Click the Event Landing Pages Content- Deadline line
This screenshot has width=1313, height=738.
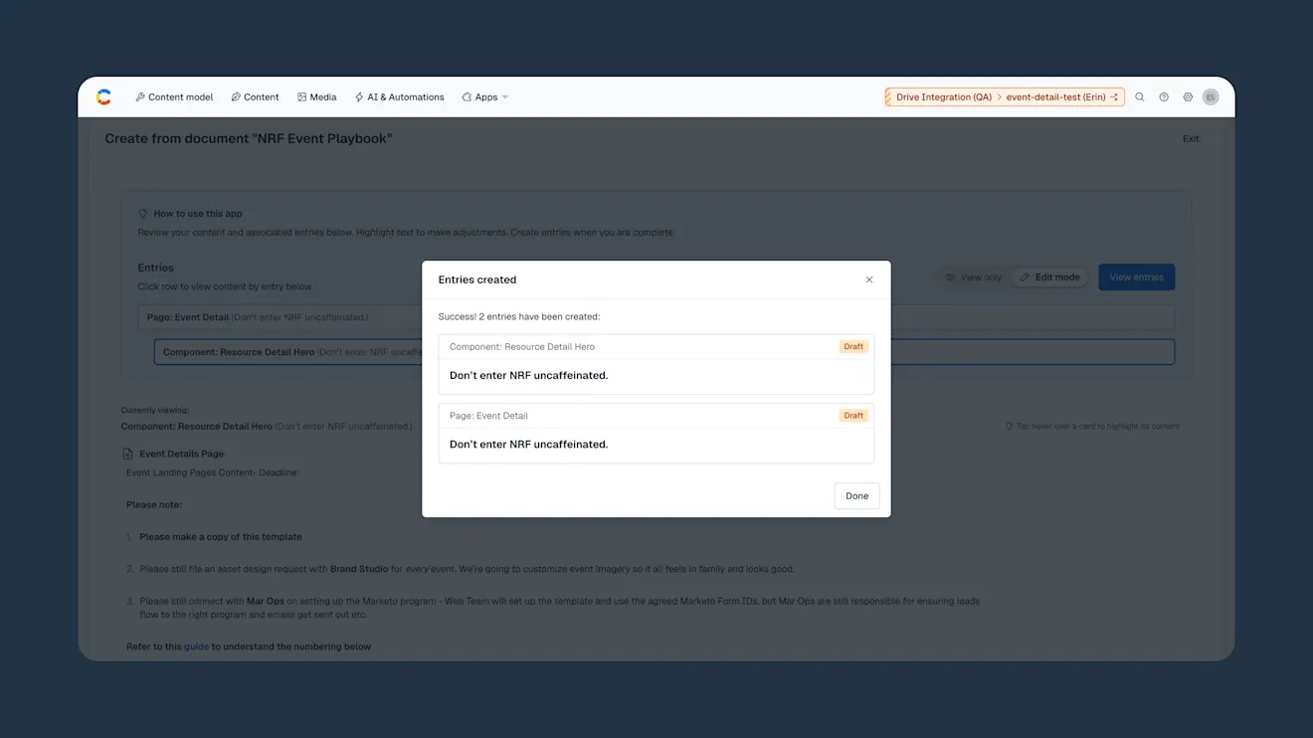(x=213, y=472)
